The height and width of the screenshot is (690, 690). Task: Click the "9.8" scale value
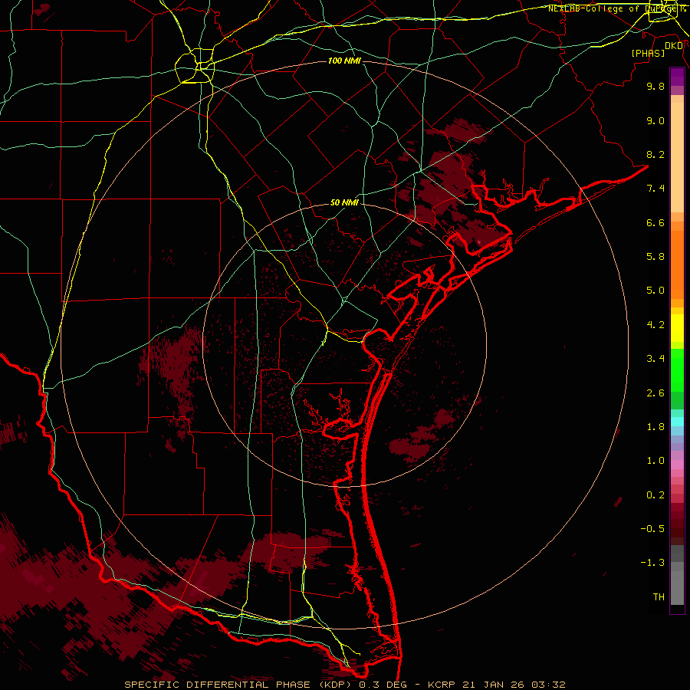(655, 86)
